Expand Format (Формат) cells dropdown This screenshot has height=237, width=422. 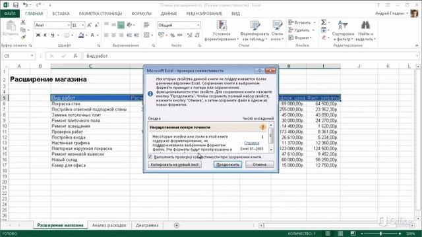tap(311, 38)
